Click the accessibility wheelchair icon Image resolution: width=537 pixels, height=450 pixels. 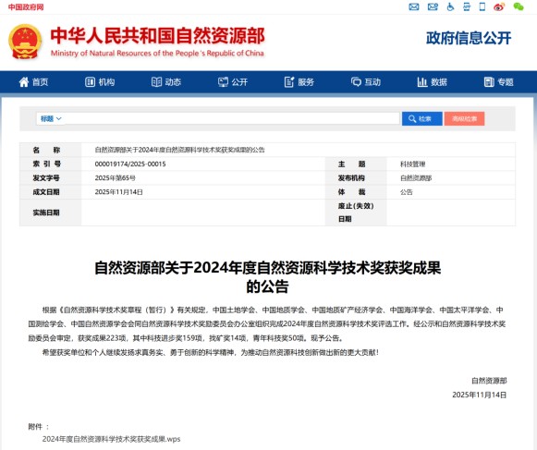pos(450,6)
